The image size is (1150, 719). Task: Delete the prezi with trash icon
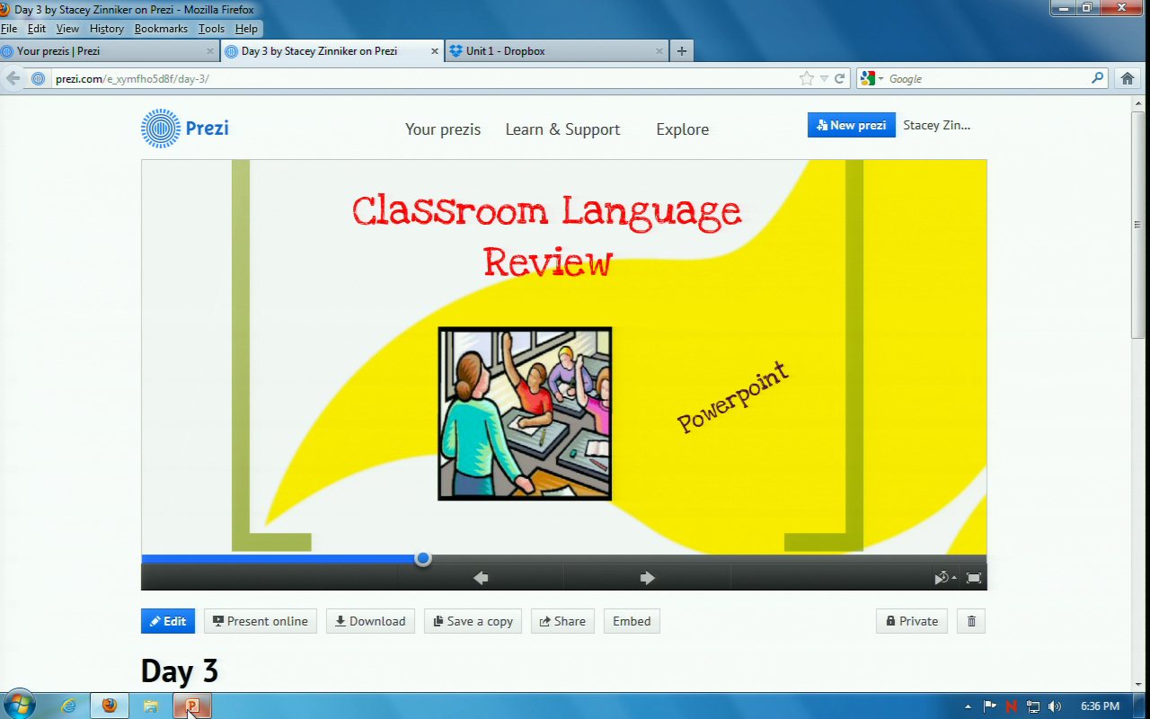tap(971, 621)
